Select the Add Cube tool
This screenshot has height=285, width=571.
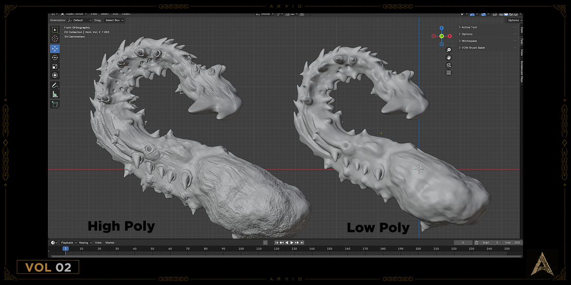click(x=55, y=104)
